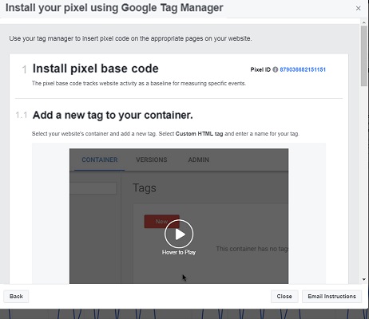Click the Install pixel base code heading
The image size is (369, 319).
point(96,69)
